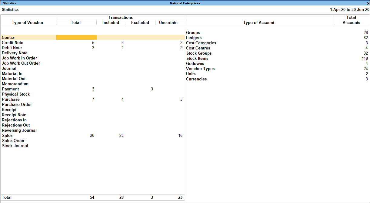This screenshot has width=370, height=203.
Task: Click the National Enterprises company title
Action: coord(185,3)
